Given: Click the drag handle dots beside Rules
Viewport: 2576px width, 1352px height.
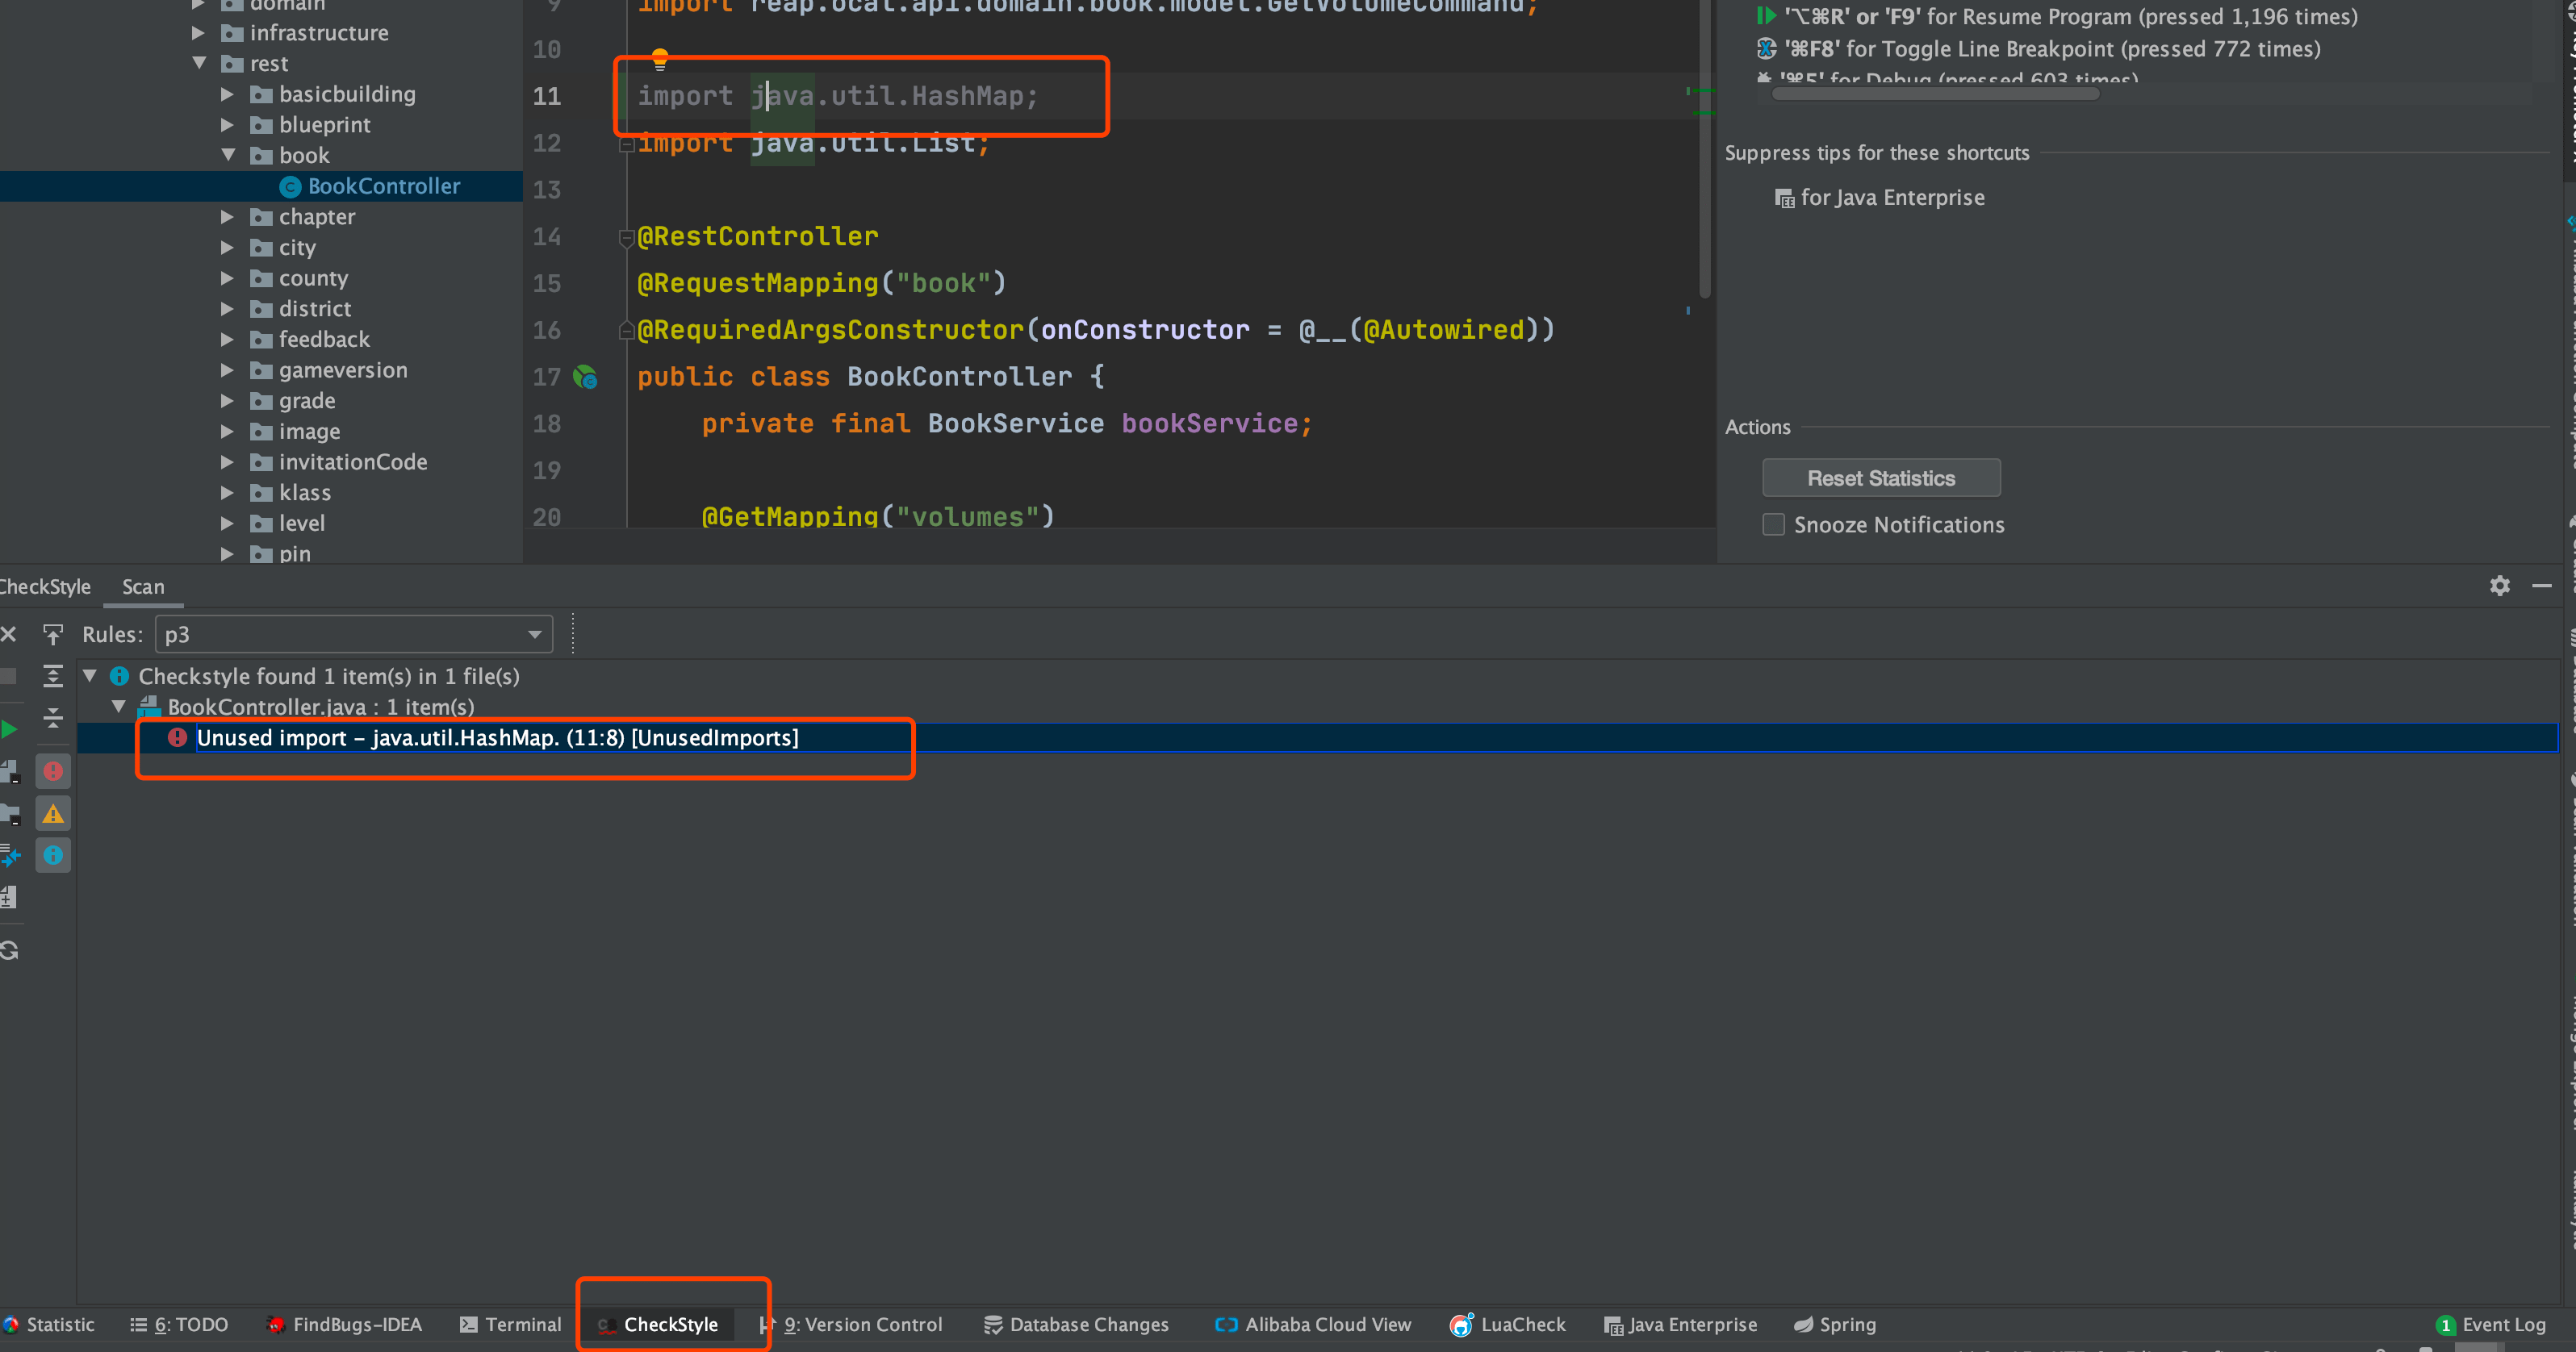Looking at the screenshot, I should click(x=573, y=633).
